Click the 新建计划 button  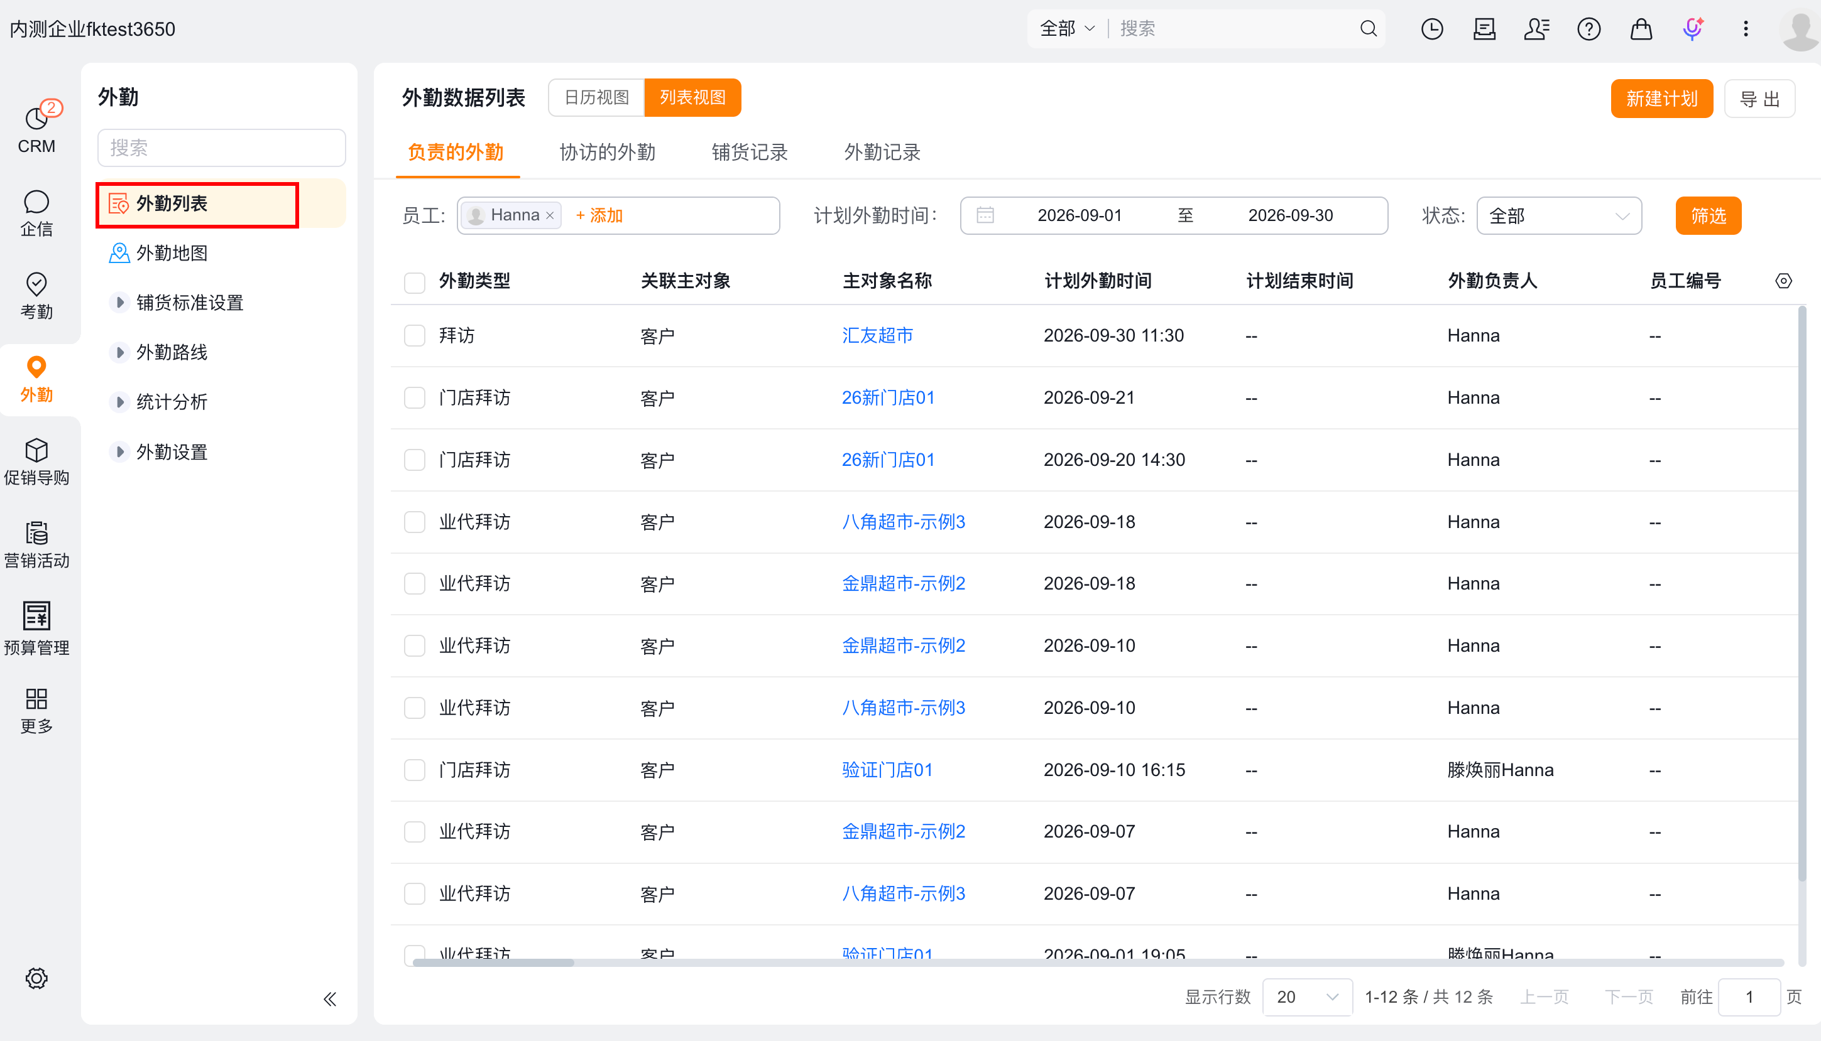(1661, 99)
